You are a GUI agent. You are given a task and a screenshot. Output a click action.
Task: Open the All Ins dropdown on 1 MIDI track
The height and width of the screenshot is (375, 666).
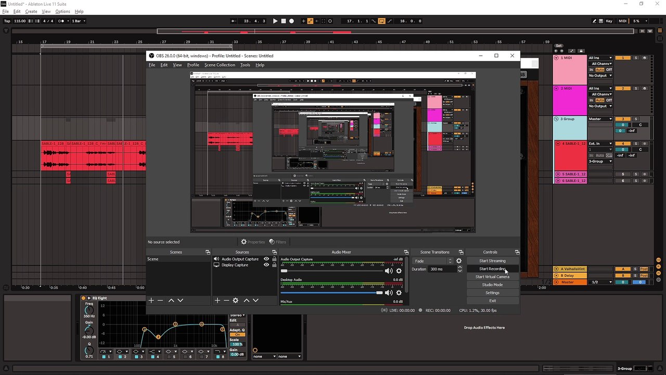[600, 58]
